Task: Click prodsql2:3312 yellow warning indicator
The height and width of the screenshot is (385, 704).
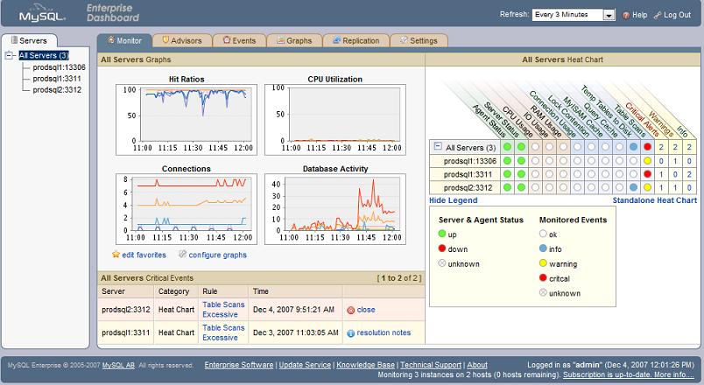Action: click(647, 187)
